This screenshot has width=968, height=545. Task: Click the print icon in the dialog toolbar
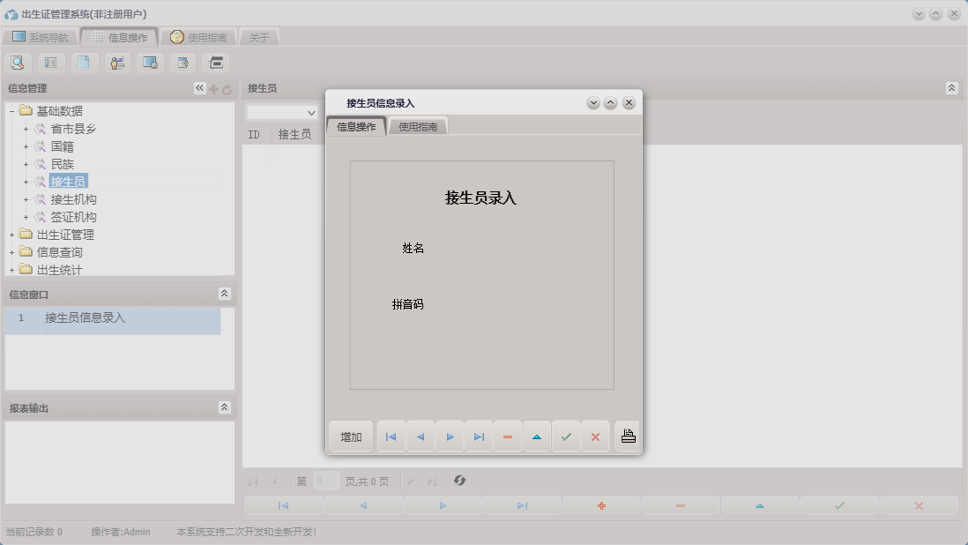(x=627, y=436)
